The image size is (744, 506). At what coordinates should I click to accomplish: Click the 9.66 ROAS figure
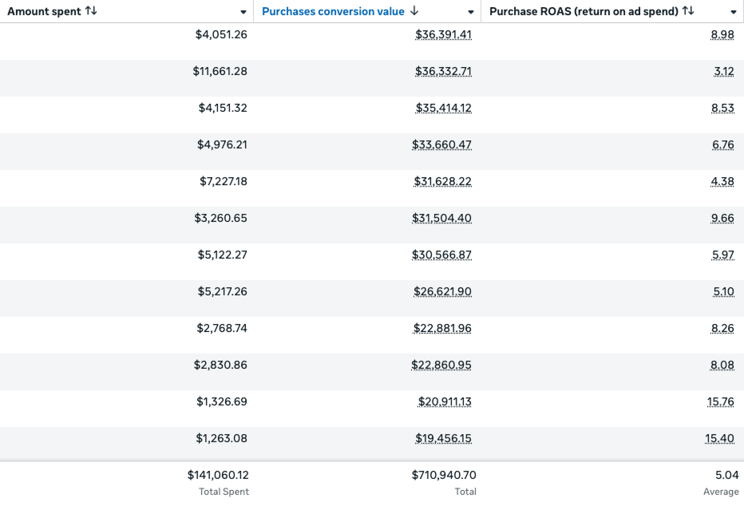click(722, 218)
